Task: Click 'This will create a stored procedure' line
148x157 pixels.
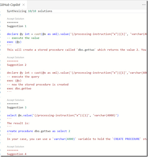Action: click(77, 50)
